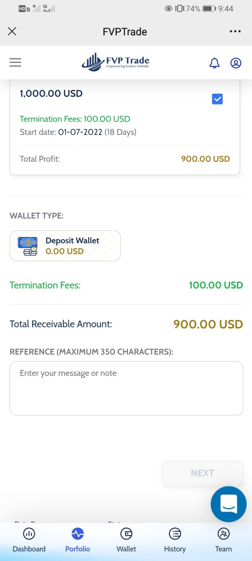Tap the FVP Trade logo
The height and width of the screenshot is (561, 252).
click(x=115, y=62)
